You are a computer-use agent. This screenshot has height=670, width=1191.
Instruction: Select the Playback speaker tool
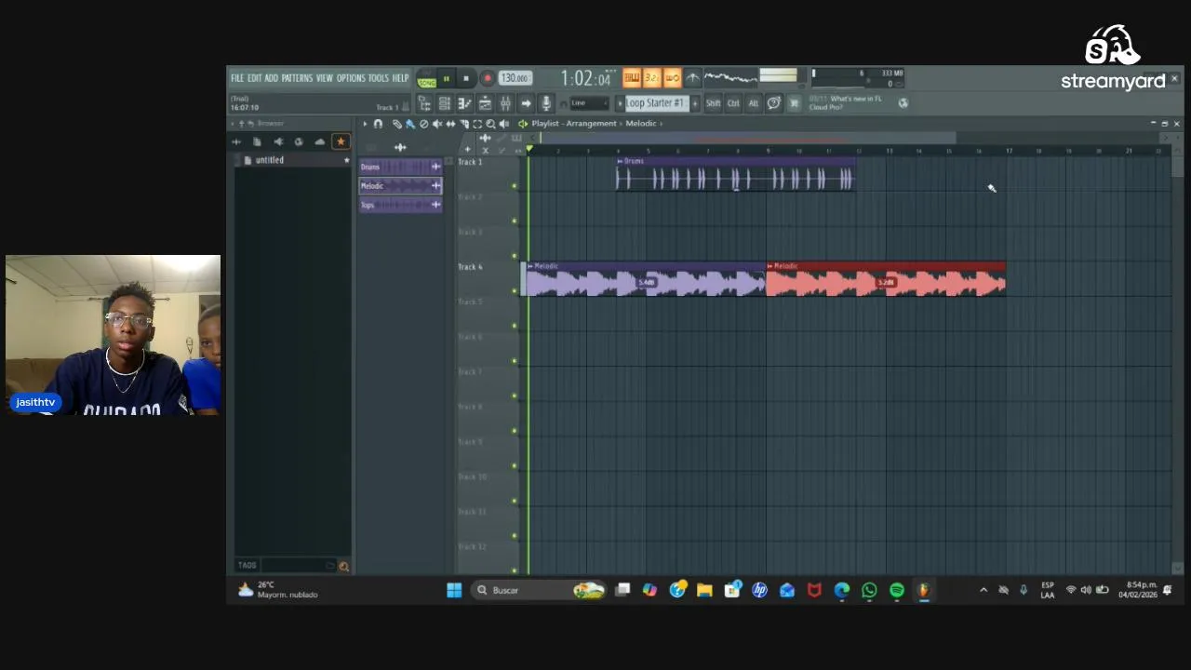504,124
